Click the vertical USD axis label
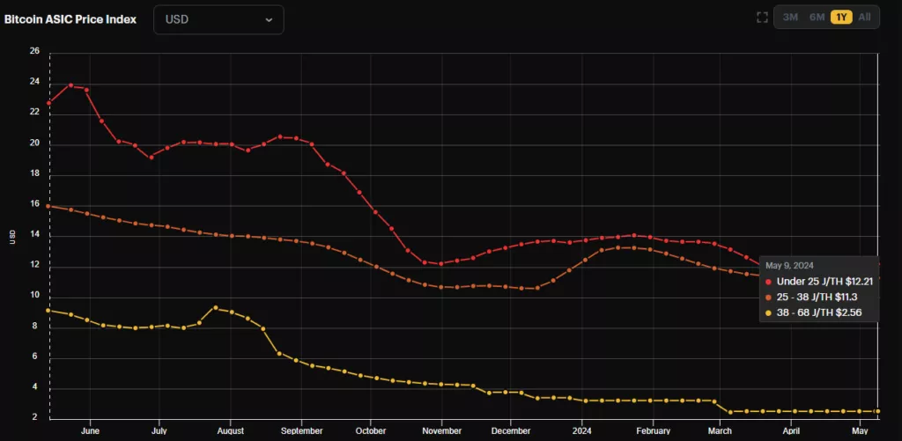This screenshot has height=441, width=902. pyautogui.click(x=12, y=236)
